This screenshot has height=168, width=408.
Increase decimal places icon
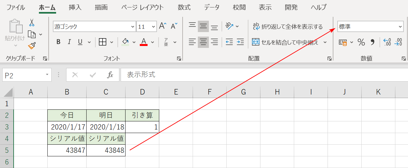click(387, 42)
